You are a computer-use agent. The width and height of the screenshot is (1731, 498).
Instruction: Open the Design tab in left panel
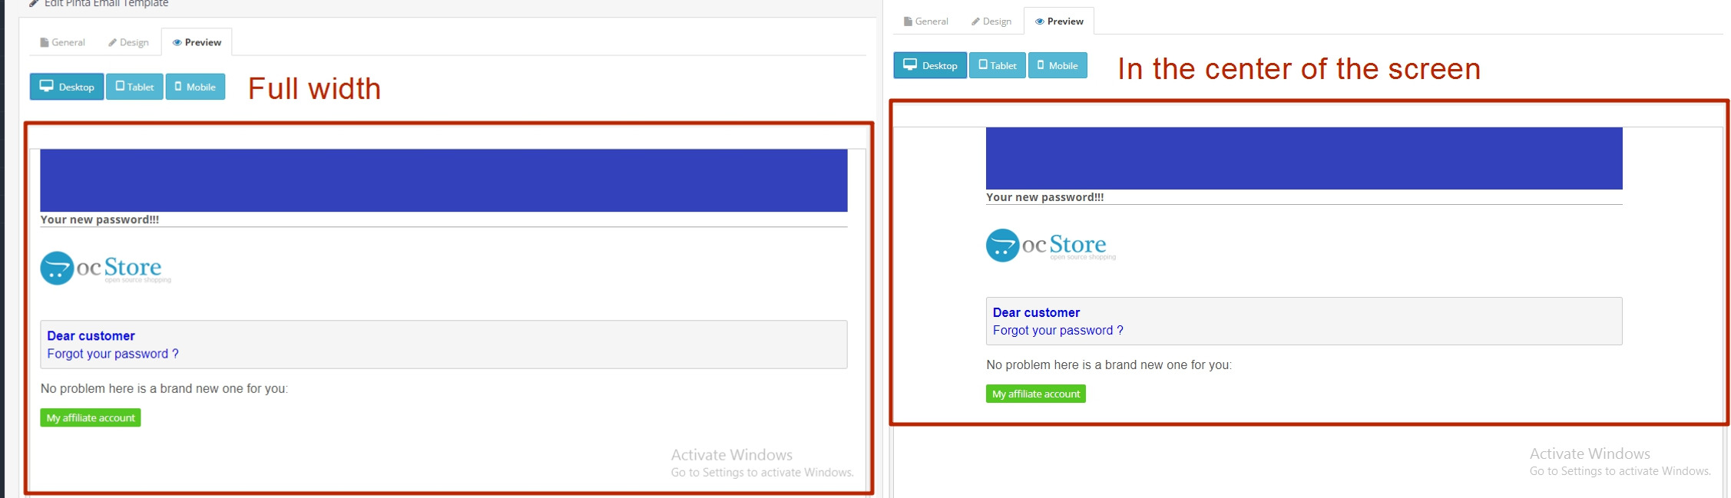tap(128, 42)
